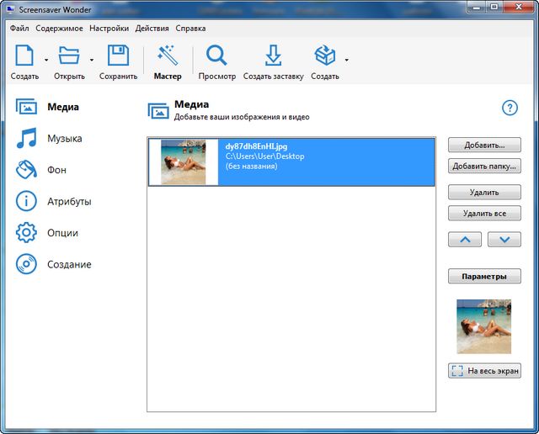
Task: Click the Открыть folder icon
Action: coord(68,56)
